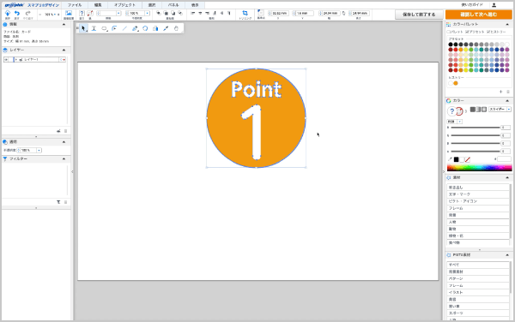The height and width of the screenshot is (322, 515).
Task: Click the orange confirm and proceed button
Action: click(x=479, y=15)
